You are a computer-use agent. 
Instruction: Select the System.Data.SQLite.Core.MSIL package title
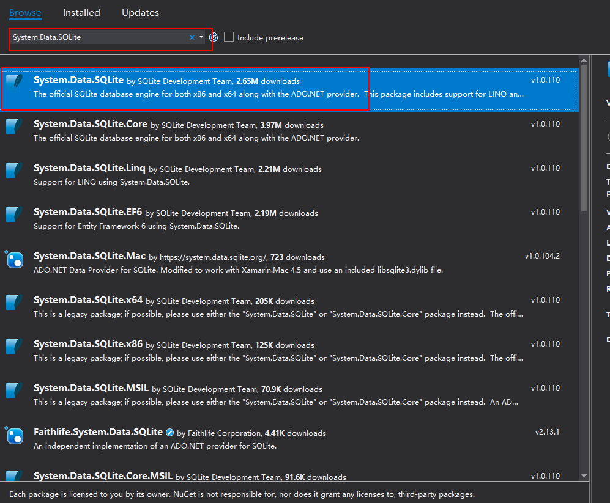103,475
